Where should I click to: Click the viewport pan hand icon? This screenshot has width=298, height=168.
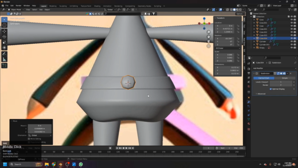209,36
